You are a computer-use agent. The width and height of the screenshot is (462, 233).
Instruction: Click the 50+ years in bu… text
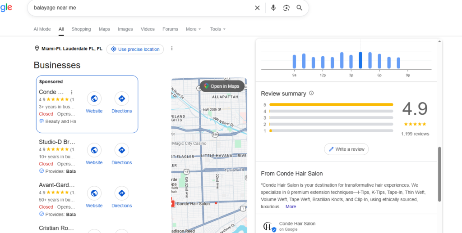pos(57,200)
